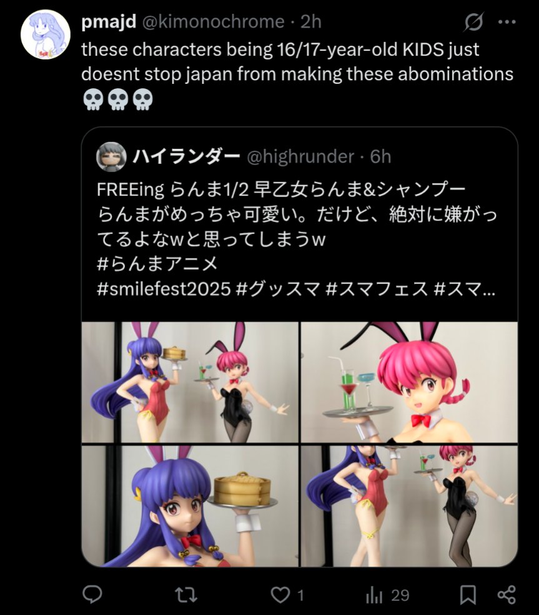View the purple-haired figure close-up photo

(x=190, y=506)
